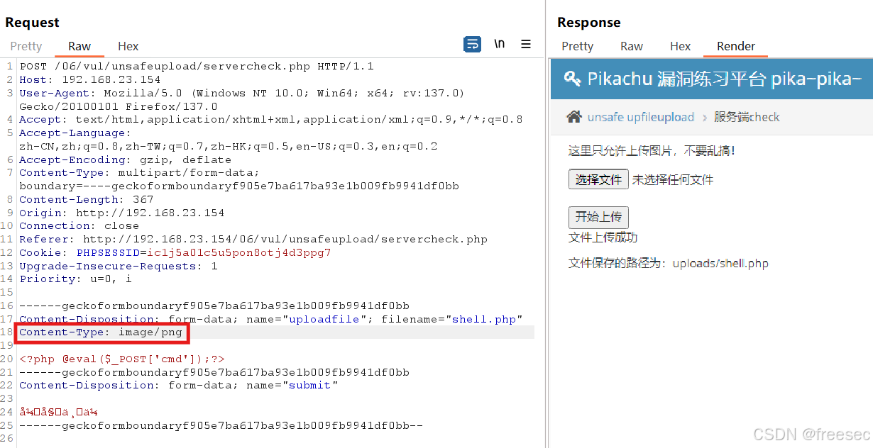Click the Origin header line
873x448 pixels.
point(121,213)
